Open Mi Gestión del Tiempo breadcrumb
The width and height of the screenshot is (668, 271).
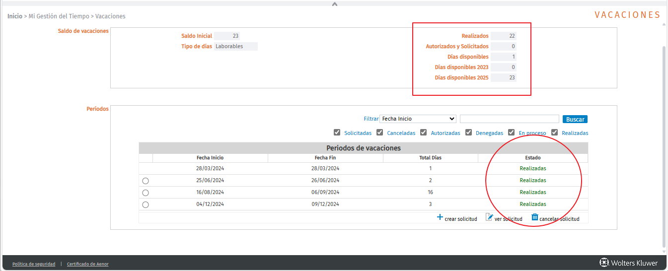tap(59, 16)
